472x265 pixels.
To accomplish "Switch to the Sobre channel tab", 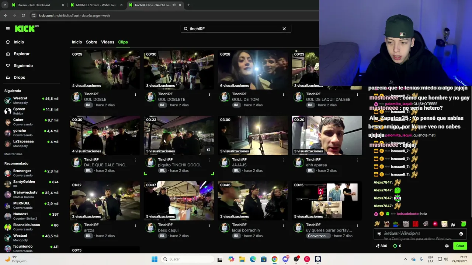I will click(91, 42).
